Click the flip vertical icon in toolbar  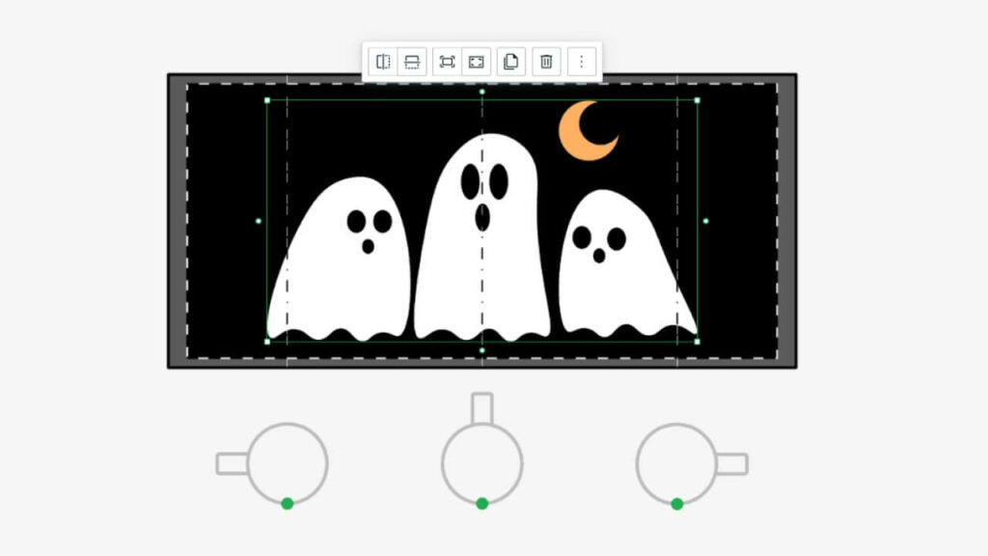tap(412, 62)
